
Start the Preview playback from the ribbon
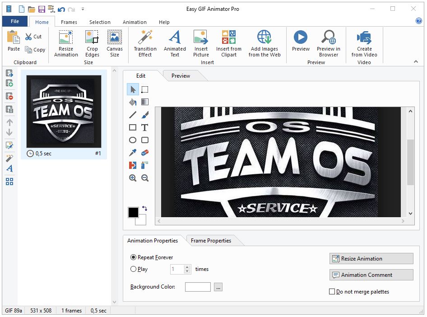tap(301, 41)
